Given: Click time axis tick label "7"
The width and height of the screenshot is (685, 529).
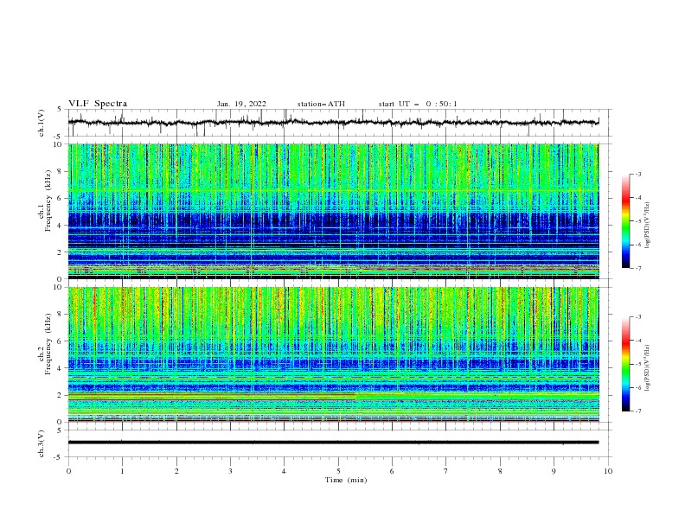Looking at the screenshot, I should (x=446, y=471).
